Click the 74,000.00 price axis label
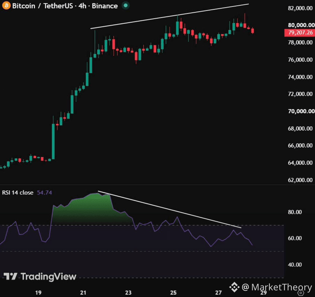The image size is (315, 297). pos(300,77)
